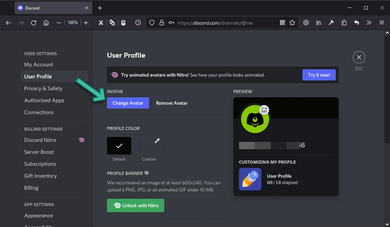Go back with the browser back arrow
Screen dimensions: 390x227
(8, 23)
